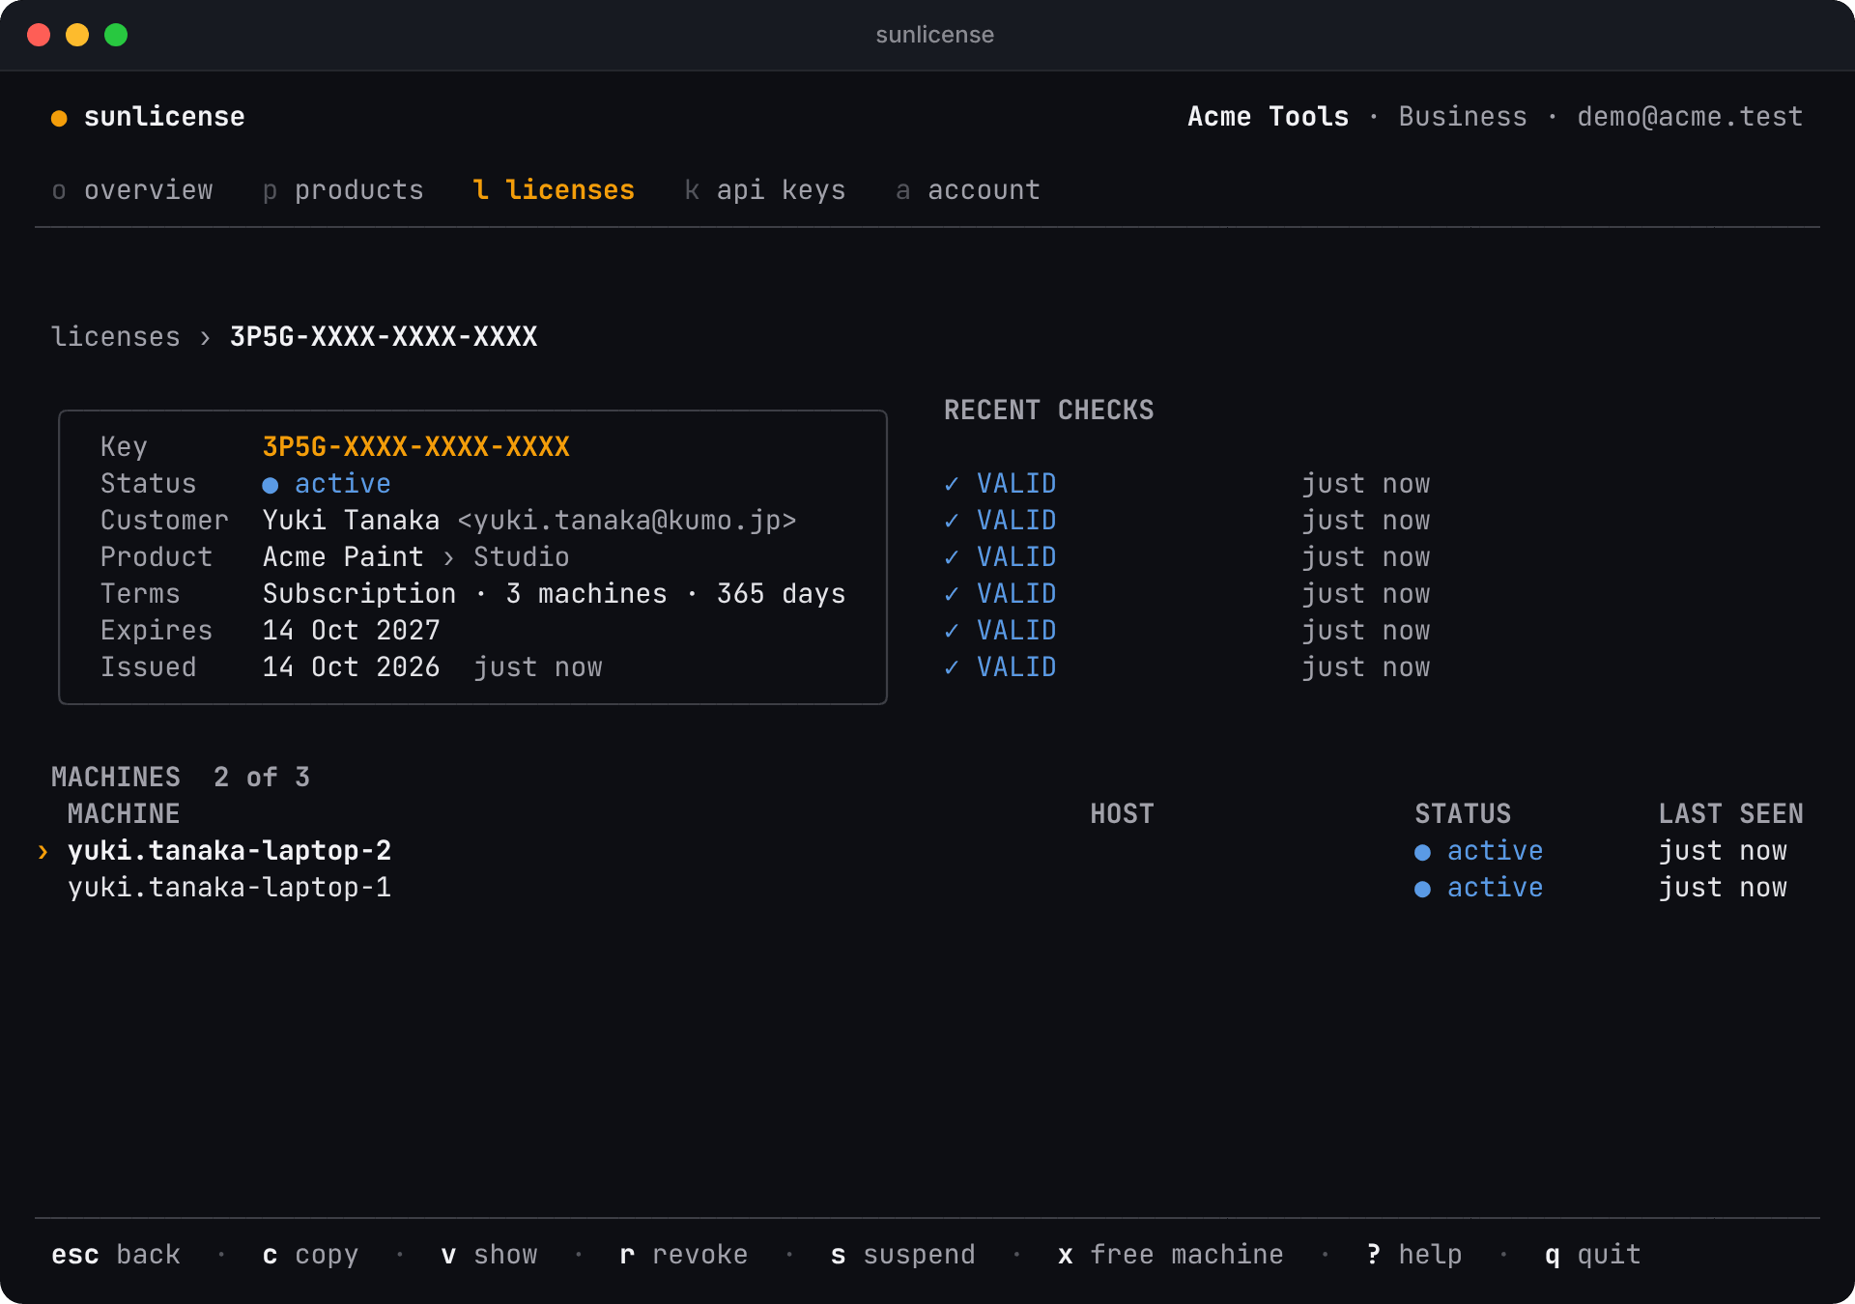Click the orange sunlicense logo dot

[x=59, y=118]
